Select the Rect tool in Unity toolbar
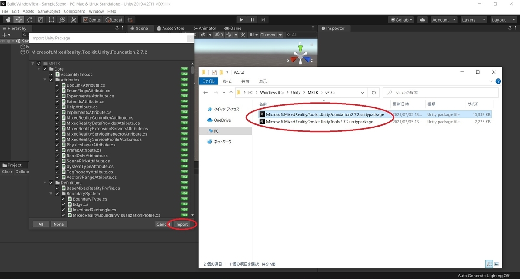The width and height of the screenshot is (520, 279). click(51, 20)
